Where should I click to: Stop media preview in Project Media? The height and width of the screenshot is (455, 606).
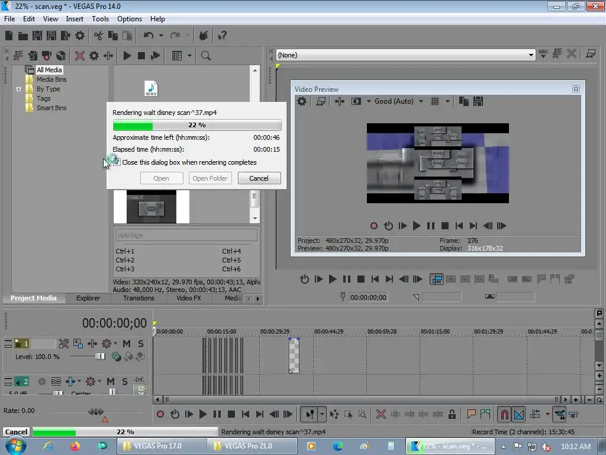point(141,56)
